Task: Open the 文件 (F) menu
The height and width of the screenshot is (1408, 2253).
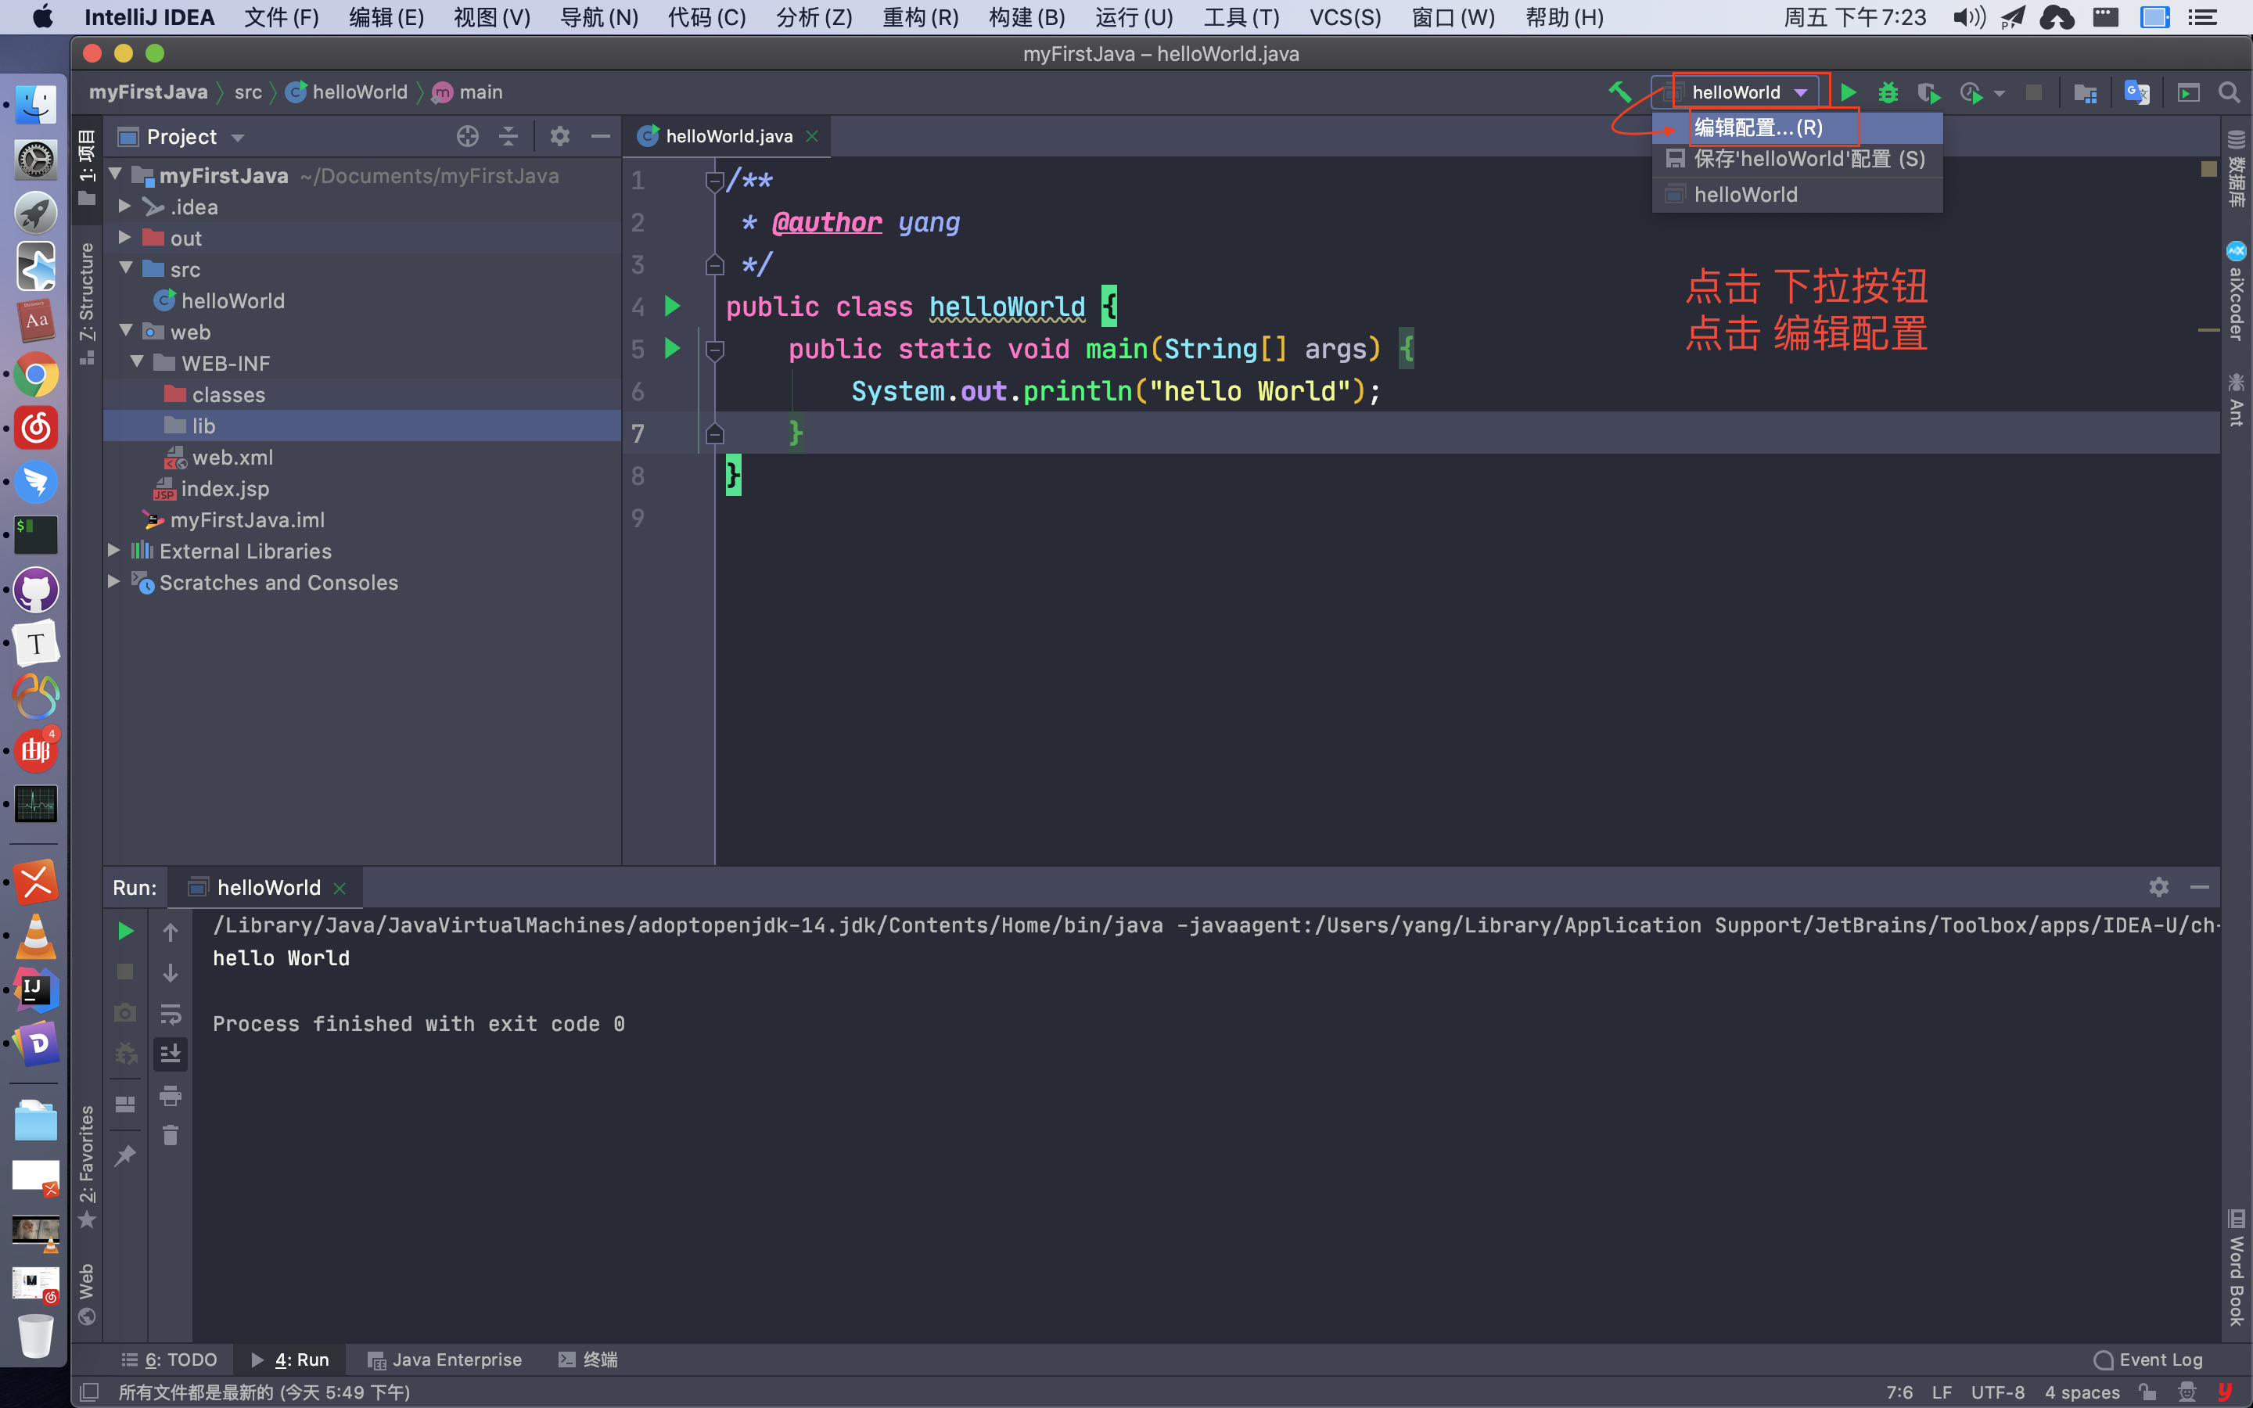Action: click(281, 16)
